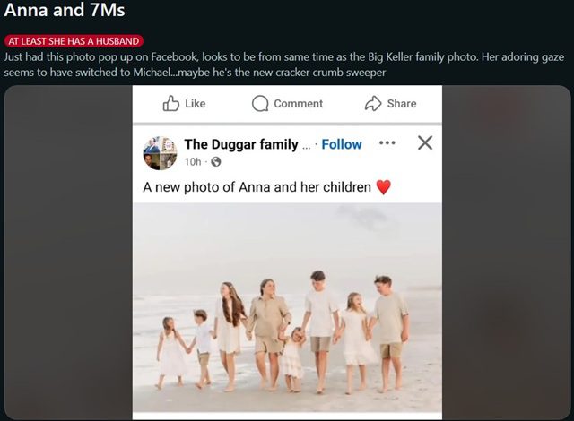Open The Duggar family profile picture
This screenshot has height=421, width=574.
160,153
